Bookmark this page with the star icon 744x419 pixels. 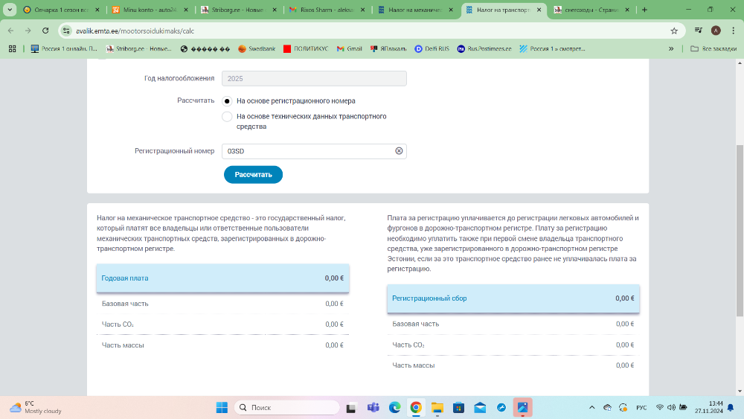674,31
